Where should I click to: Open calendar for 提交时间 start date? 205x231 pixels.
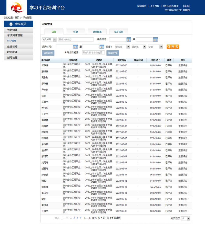pyautogui.click(x=129, y=39)
